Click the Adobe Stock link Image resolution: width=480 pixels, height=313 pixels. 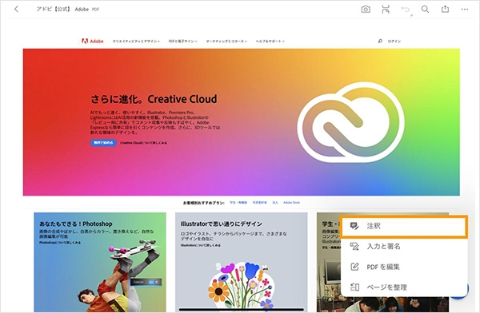[291, 203]
